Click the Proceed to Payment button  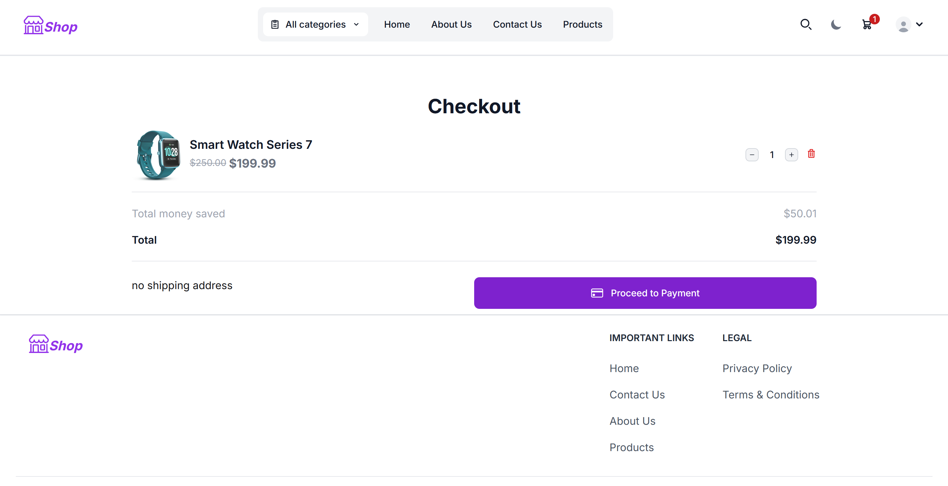click(x=645, y=293)
